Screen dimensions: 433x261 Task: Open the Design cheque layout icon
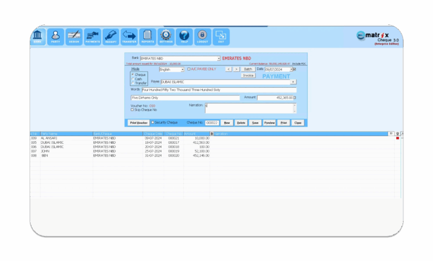pos(74,37)
